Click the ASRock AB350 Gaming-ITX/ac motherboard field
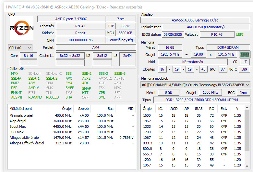 pos(195,20)
